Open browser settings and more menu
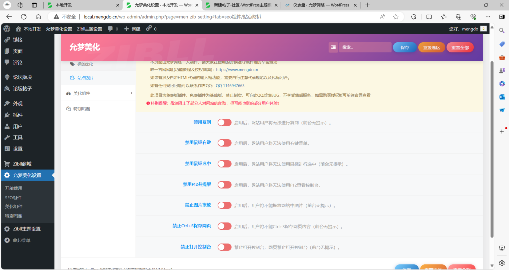The height and width of the screenshot is (270, 509). 488,17
